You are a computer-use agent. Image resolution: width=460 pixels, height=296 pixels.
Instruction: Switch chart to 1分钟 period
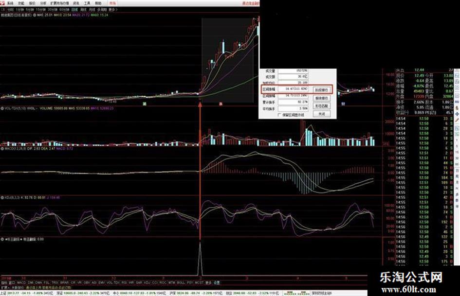point(19,9)
